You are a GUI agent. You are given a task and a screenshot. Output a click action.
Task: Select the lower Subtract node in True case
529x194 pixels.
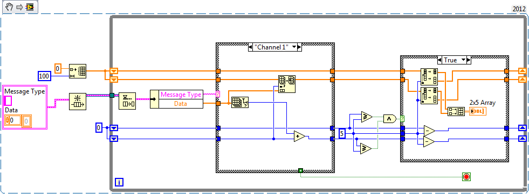coord(429,142)
